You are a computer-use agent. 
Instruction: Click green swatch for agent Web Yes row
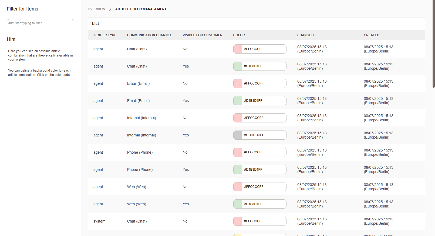pyautogui.click(x=238, y=204)
